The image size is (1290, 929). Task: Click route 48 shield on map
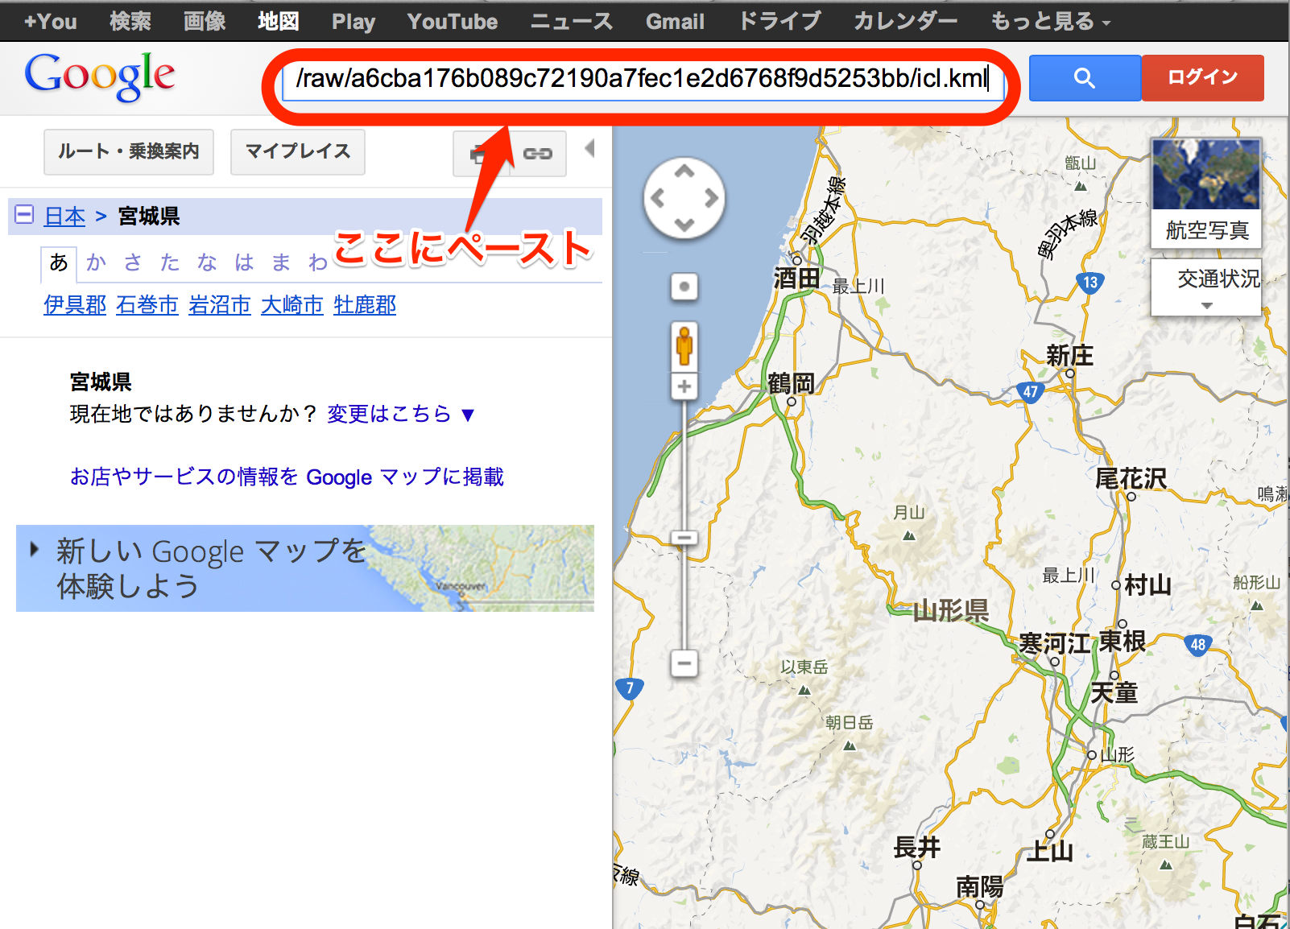coord(1198,645)
